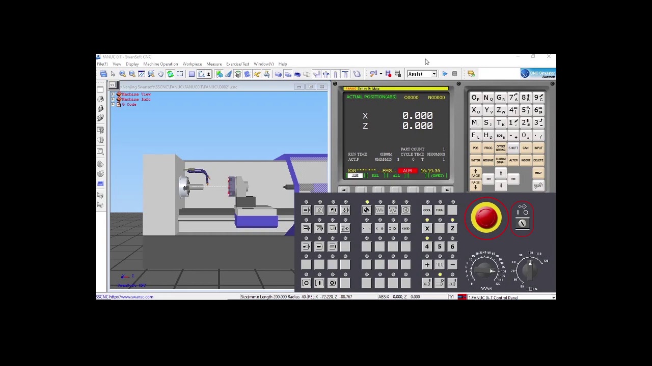Click the CUSTOM GRAPH key
This screenshot has width=652, height=366.
tap(501, 160)
